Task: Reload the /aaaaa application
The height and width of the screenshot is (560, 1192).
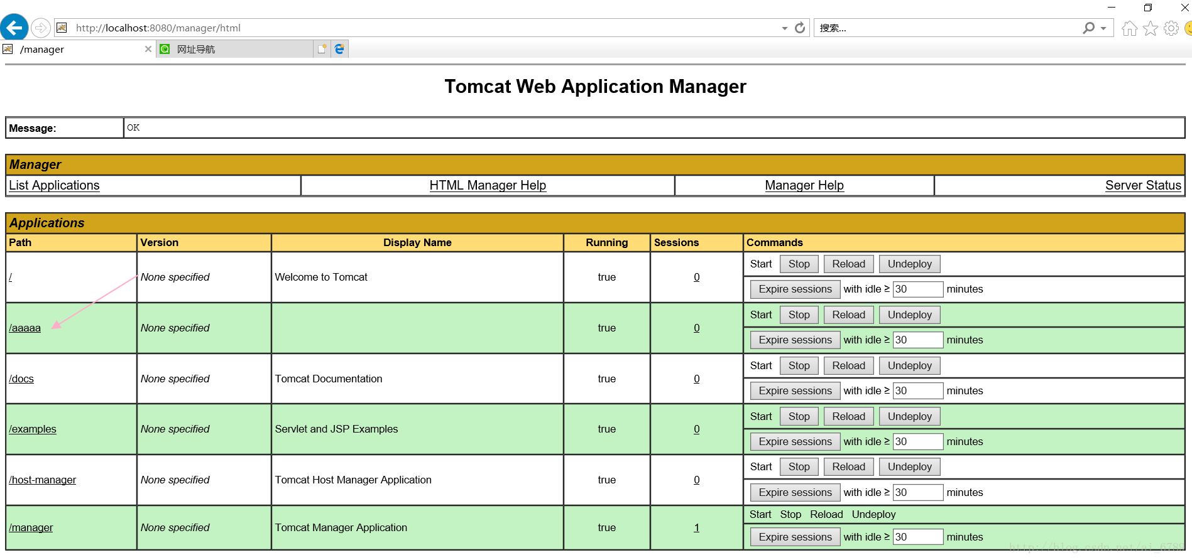Action: 849,315
